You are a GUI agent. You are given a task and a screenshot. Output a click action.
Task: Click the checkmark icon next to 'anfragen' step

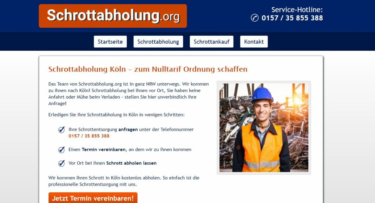61,129
